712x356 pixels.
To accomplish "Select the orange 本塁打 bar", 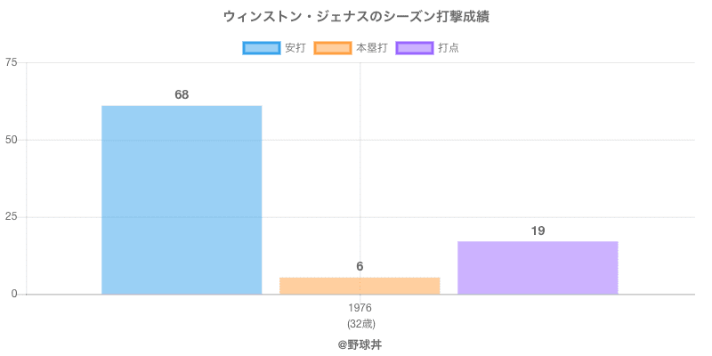I will coord(360,286).
